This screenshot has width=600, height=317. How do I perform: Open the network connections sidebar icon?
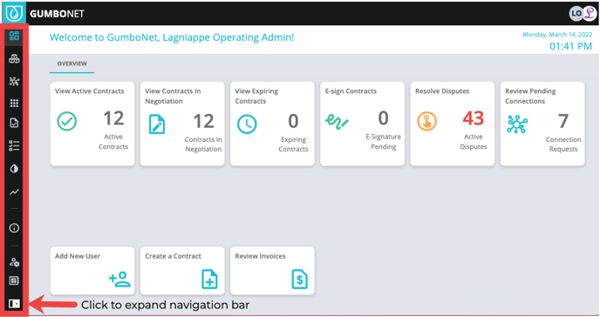pyautogui.click(x=14, y=81)
